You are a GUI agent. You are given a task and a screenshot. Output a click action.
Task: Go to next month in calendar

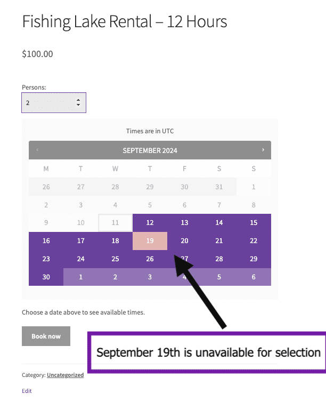(x=263, y=150)
